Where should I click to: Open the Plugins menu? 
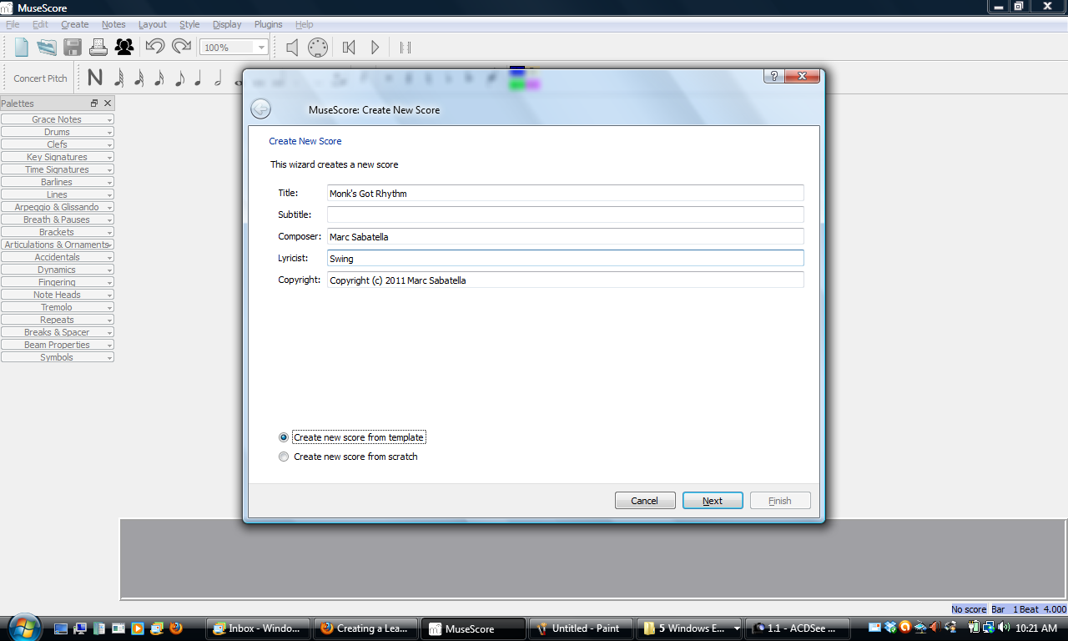click(269, 24)
